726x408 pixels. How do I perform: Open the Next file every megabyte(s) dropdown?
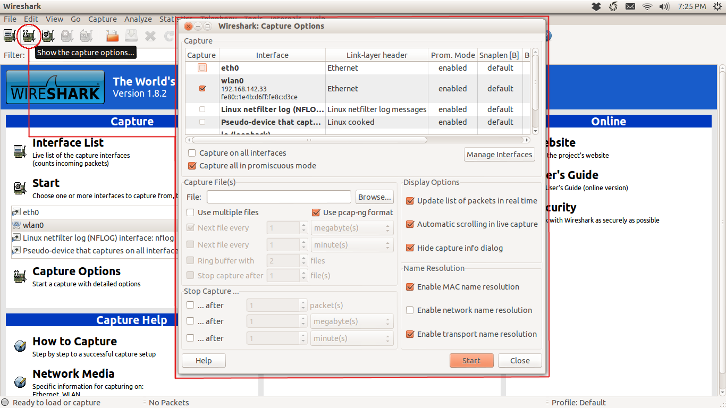[x=352, y=228]
